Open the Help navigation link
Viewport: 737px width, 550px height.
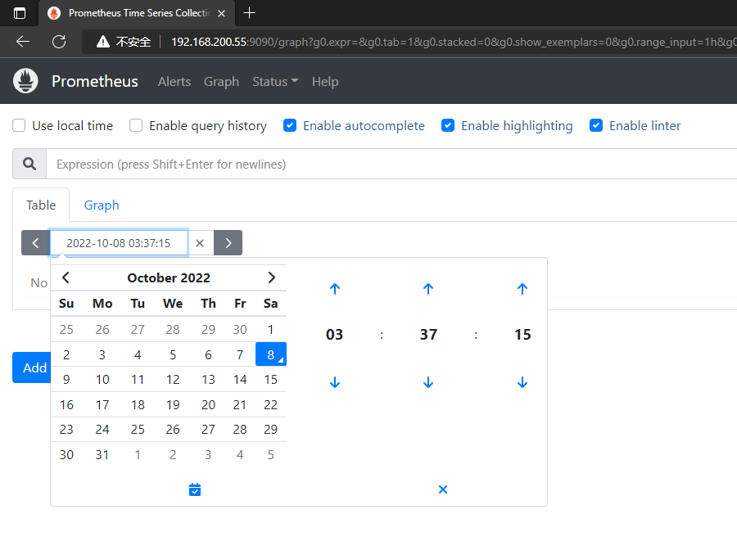325,81
